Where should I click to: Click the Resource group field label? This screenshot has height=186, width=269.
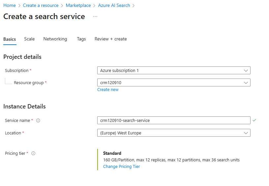coord(29,83)
